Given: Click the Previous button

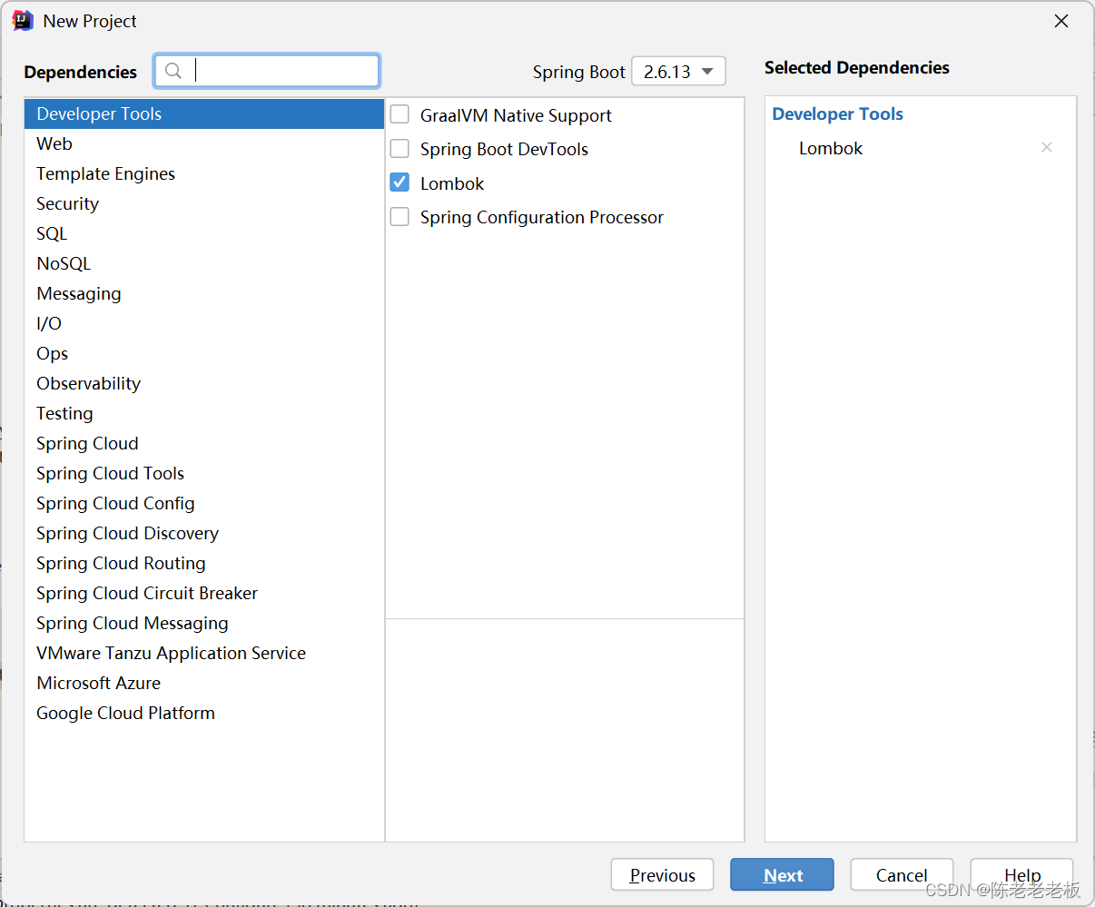Looking at the screenshot, I should [663, 875].
